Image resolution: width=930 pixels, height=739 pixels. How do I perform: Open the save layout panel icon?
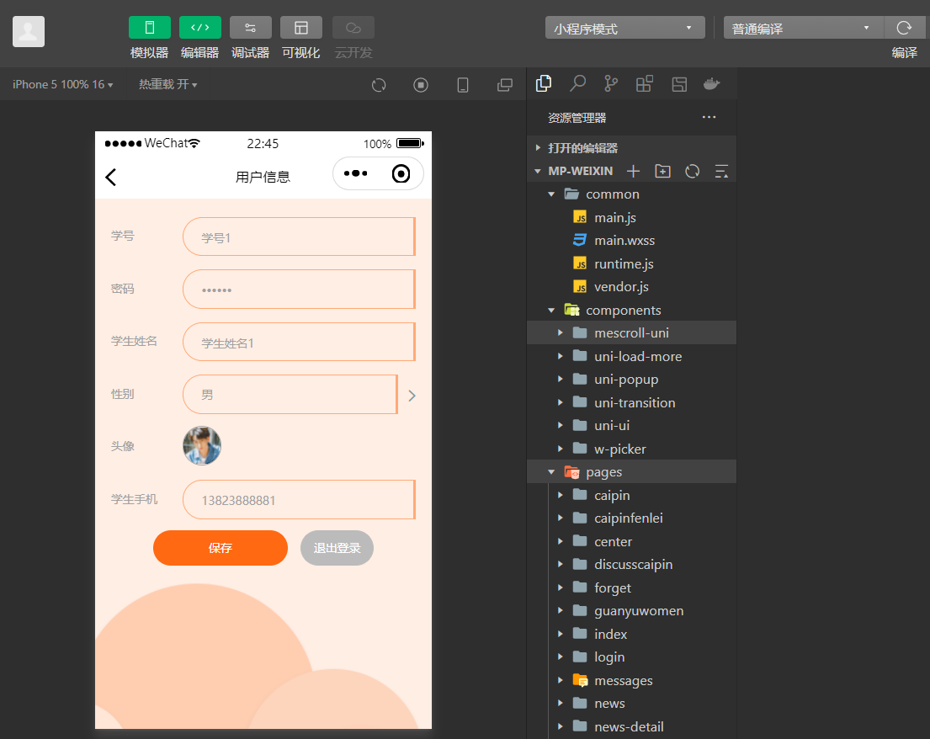tap(679, 83)
